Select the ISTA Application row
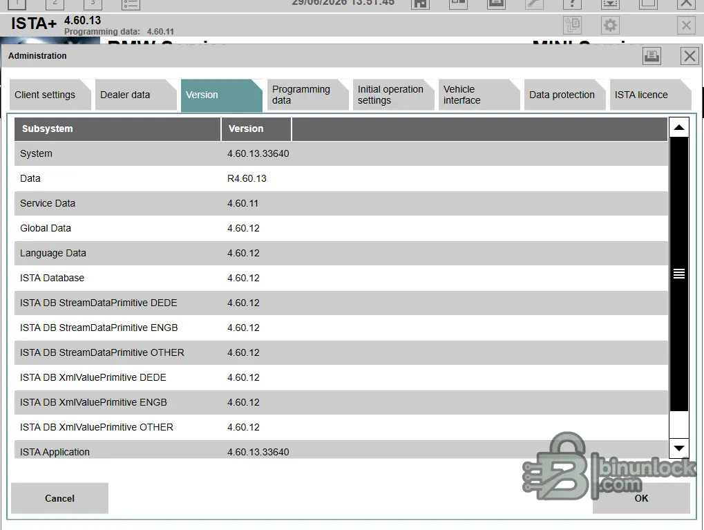This screenshot has width=704, height=530. tap(341, 450)
